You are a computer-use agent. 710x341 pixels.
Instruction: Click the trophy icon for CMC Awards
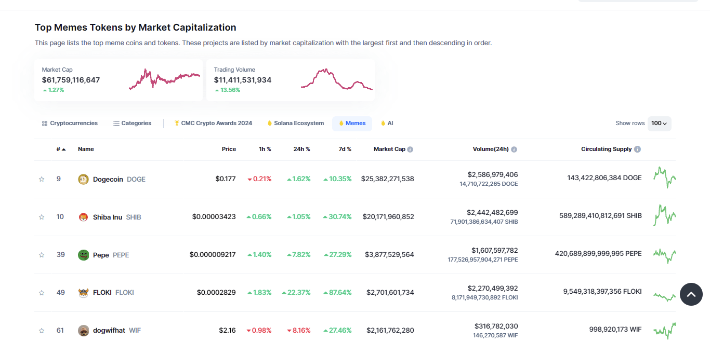tap(177, 124)
